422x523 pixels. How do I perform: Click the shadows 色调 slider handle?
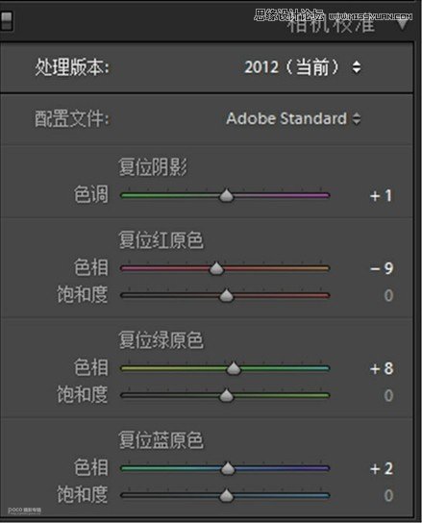pos(227,195)
